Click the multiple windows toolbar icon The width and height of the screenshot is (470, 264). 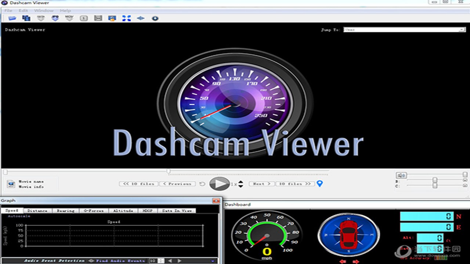click(26, 18)
